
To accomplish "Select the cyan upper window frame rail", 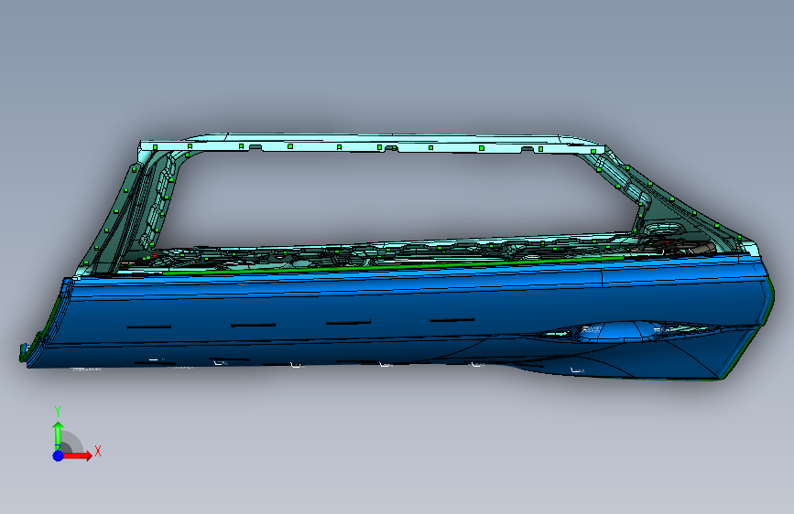I will click(372, 144).
